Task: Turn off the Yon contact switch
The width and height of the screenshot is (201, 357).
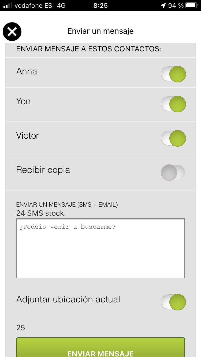Action: [173, 104]
